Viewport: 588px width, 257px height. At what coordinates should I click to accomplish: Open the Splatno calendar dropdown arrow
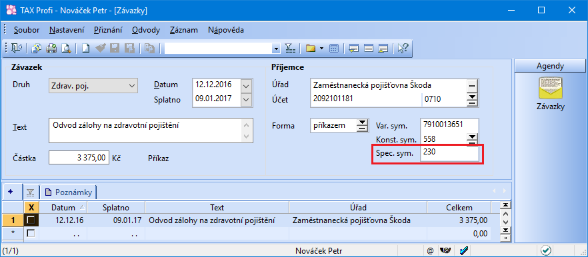[245, 100]
